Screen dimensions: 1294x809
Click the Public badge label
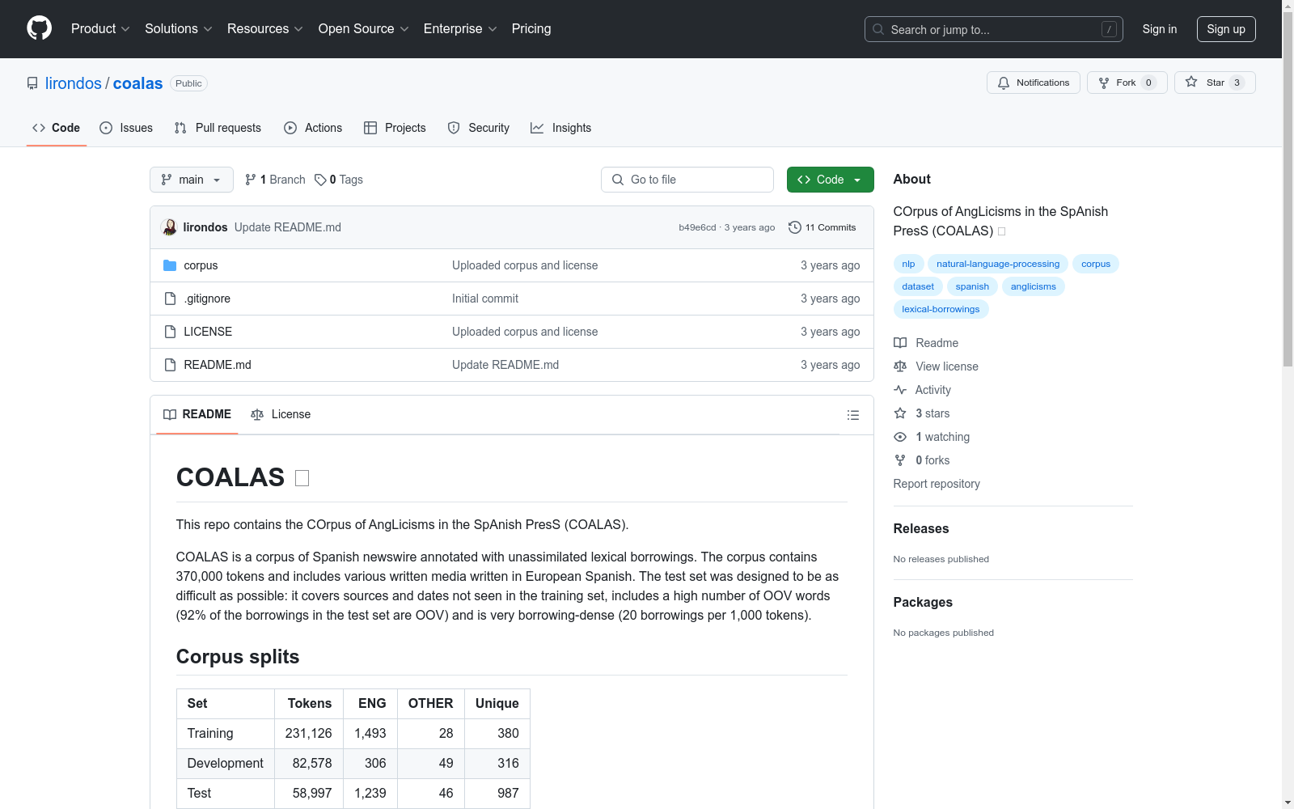click(x=188, y=83)
